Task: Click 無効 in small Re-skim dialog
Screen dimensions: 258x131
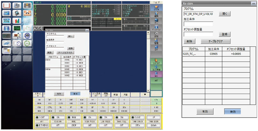Action: [x=75, y=94]
